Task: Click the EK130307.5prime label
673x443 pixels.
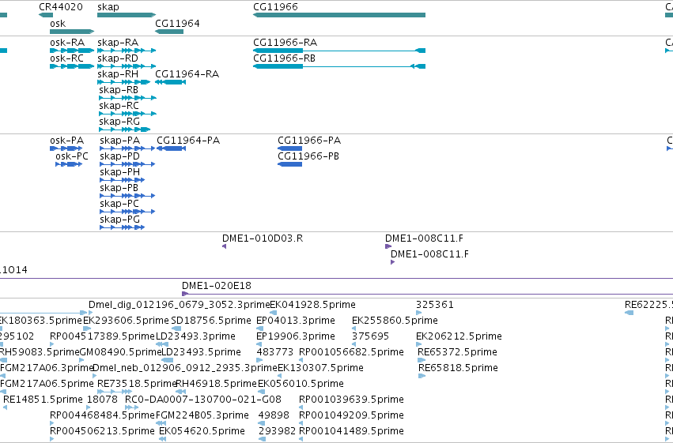Action: tap(320, 368)
